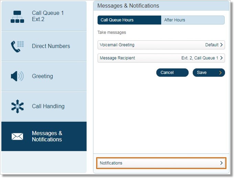Click the Cancel button
235x179 pixels.
click(x=172, y=72)
